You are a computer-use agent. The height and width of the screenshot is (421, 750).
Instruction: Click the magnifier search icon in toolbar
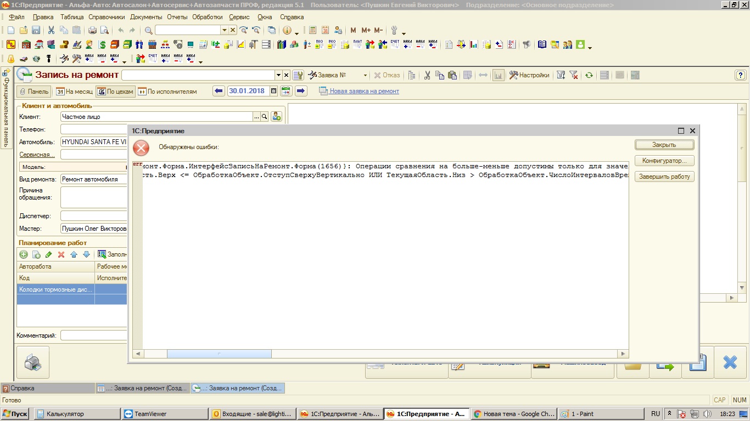click(x=148, y=30)
